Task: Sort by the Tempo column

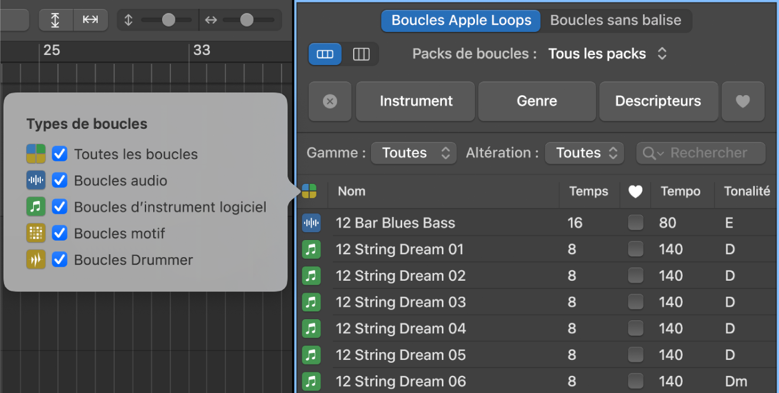Action: [681, 191]
